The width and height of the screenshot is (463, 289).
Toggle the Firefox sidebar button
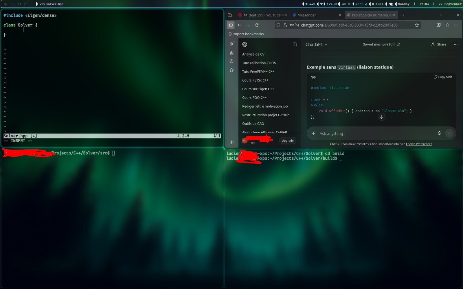click(231, 25)
